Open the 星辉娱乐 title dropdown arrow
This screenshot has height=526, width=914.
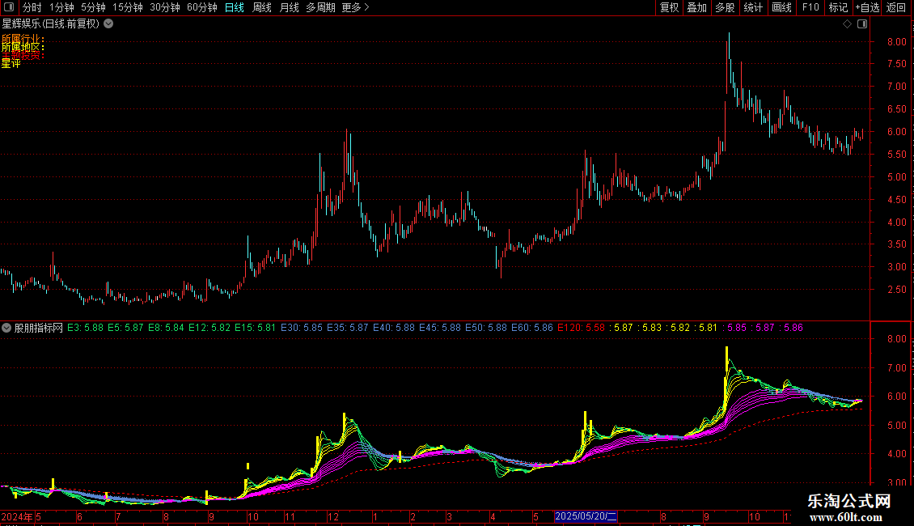tap(108, 24)
